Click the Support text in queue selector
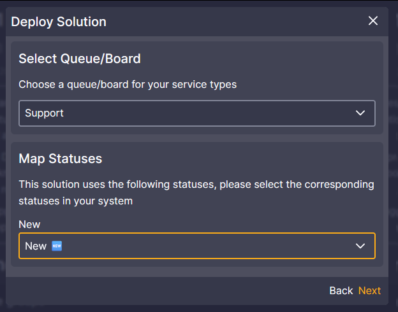Screen dimensions: 398x312 [45, 113]
